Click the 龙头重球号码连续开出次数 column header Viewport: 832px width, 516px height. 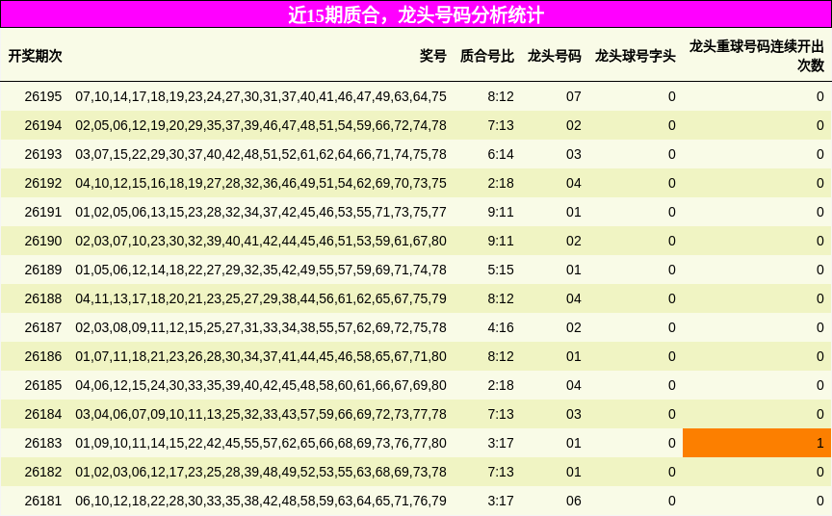pyautogui.click(x=757, y=56)
